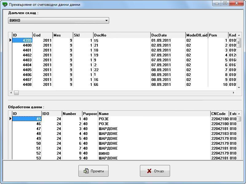Open the Данъчен склад dropdown showing ВИНО
246x184 pixels.
click(58, 21)
